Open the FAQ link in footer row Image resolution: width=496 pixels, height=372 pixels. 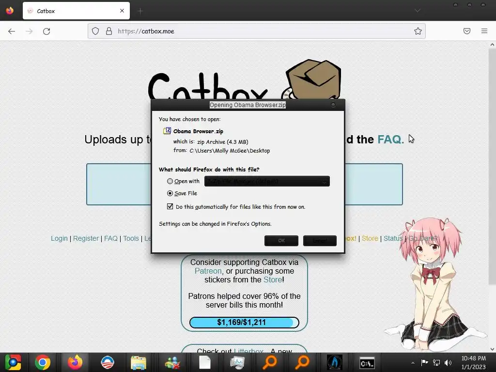point(111,238)
